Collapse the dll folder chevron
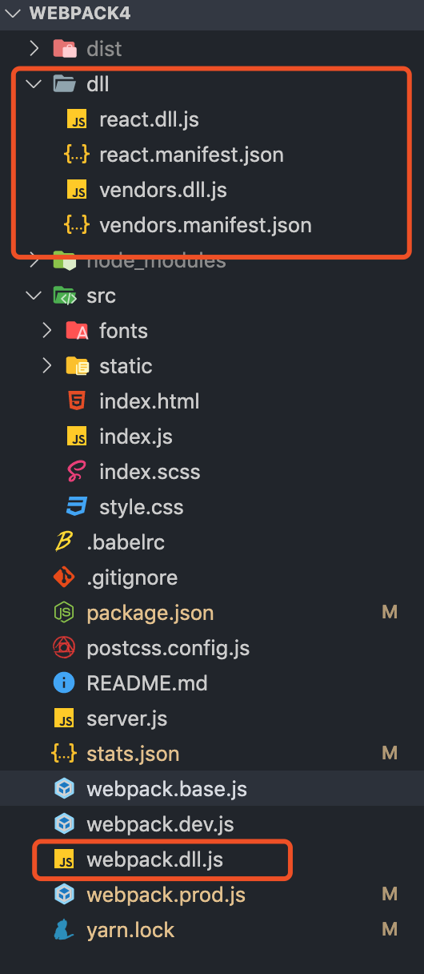 click(x=34, y=84)
